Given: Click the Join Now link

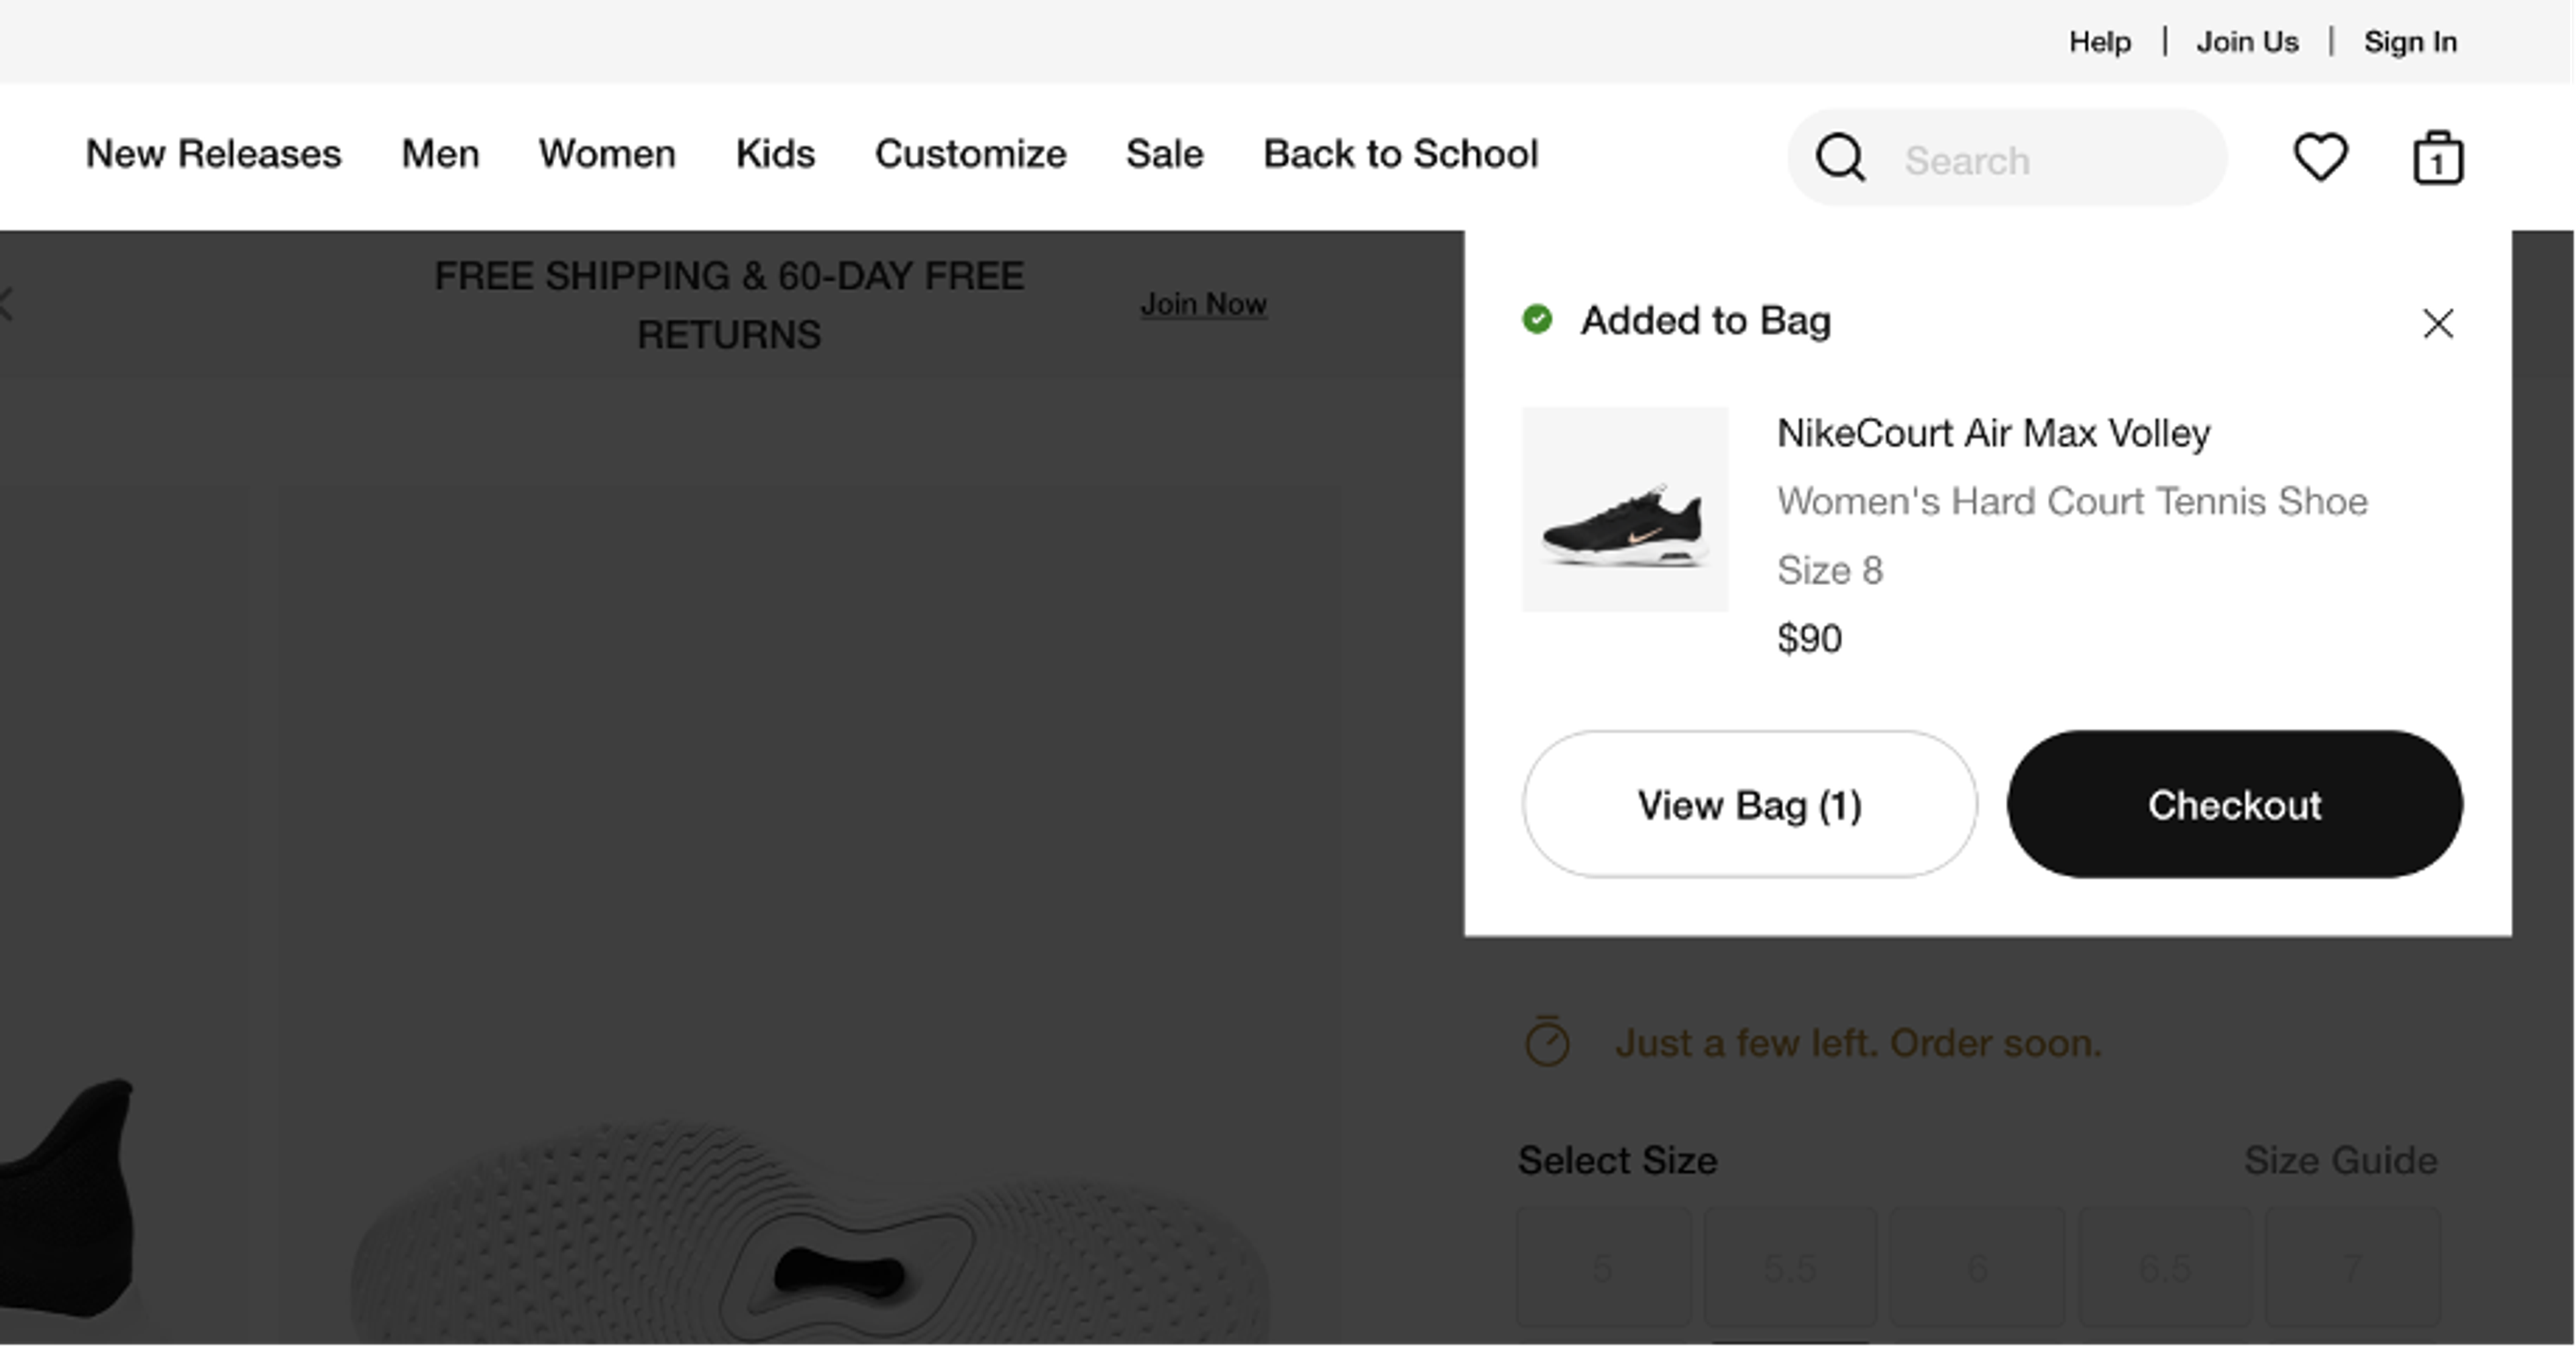Looking at the screenshot, I should [x=1203, y=304].
